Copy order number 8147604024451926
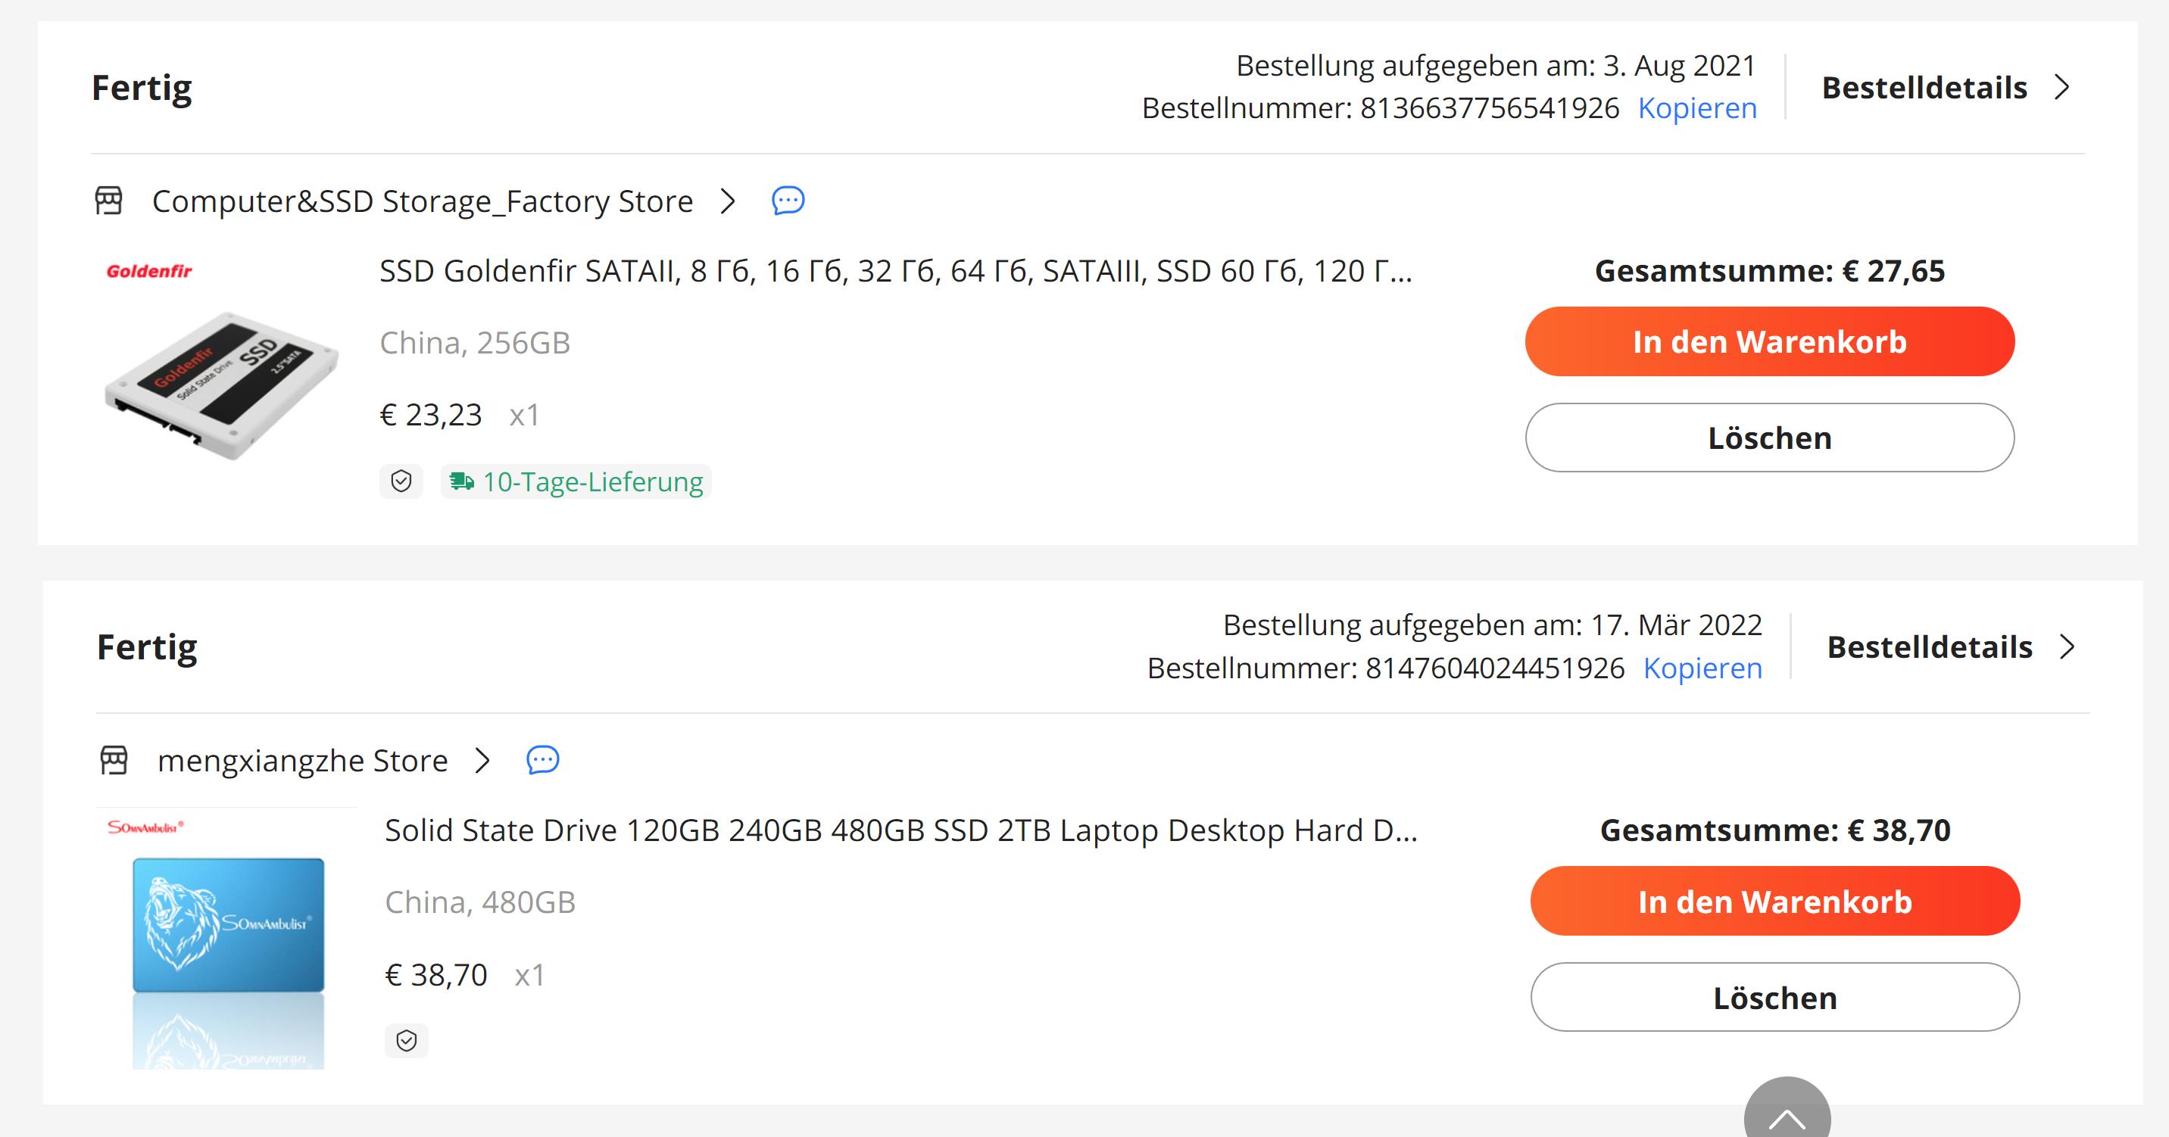The height and width of the screenshot is (1137, 2169). [x=1702, y=668]
